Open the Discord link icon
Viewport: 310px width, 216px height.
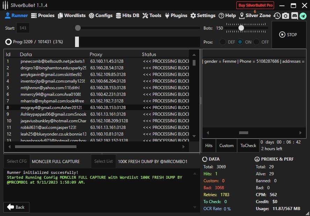294,16
